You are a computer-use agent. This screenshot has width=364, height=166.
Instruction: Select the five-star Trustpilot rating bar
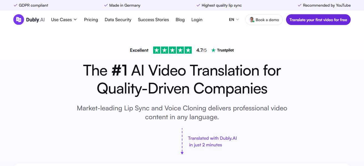[x=172, y=50]
